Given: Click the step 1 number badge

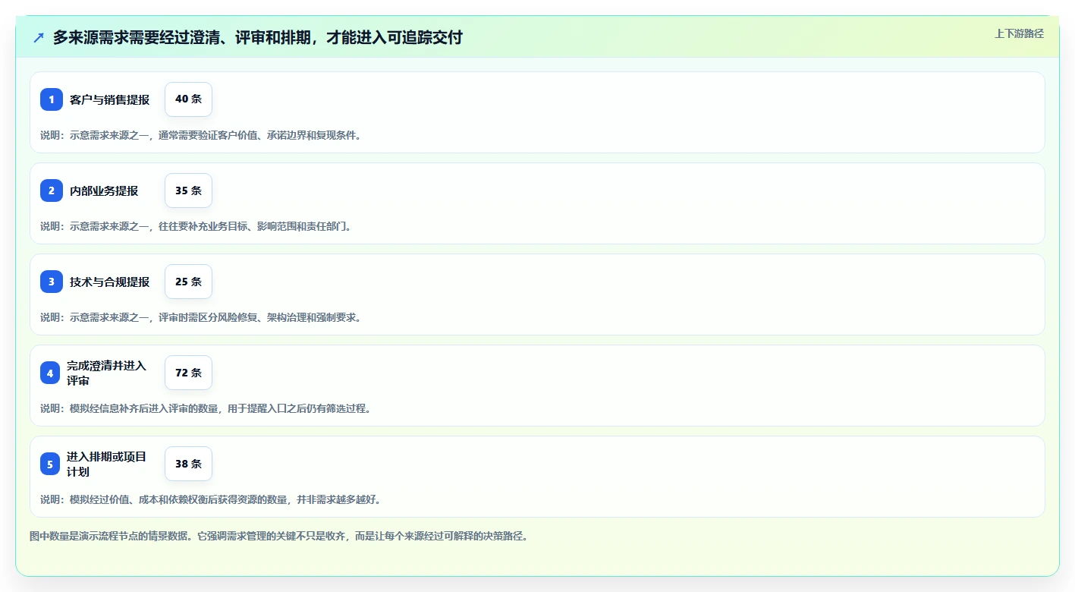Looking at the screenshot, I should (x=52, y=99).
